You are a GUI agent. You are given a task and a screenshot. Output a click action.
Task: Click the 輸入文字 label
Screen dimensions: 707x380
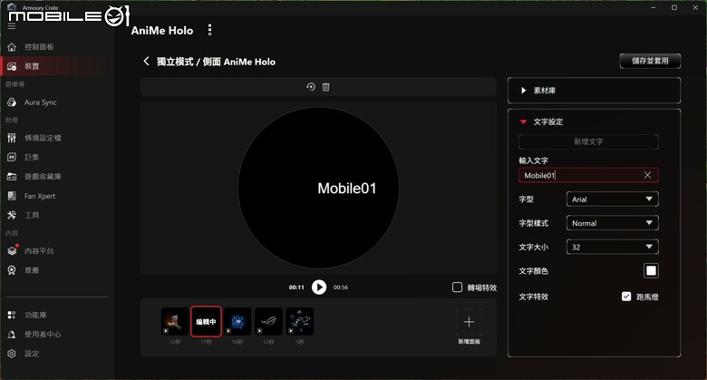pyautogui.click(x=533, y=161)
